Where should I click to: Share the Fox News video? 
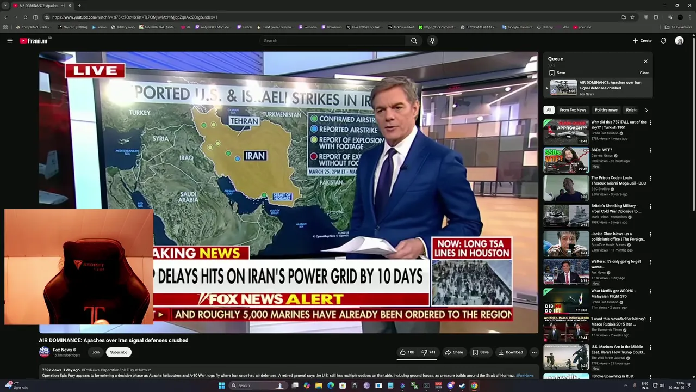pos(454,352)
